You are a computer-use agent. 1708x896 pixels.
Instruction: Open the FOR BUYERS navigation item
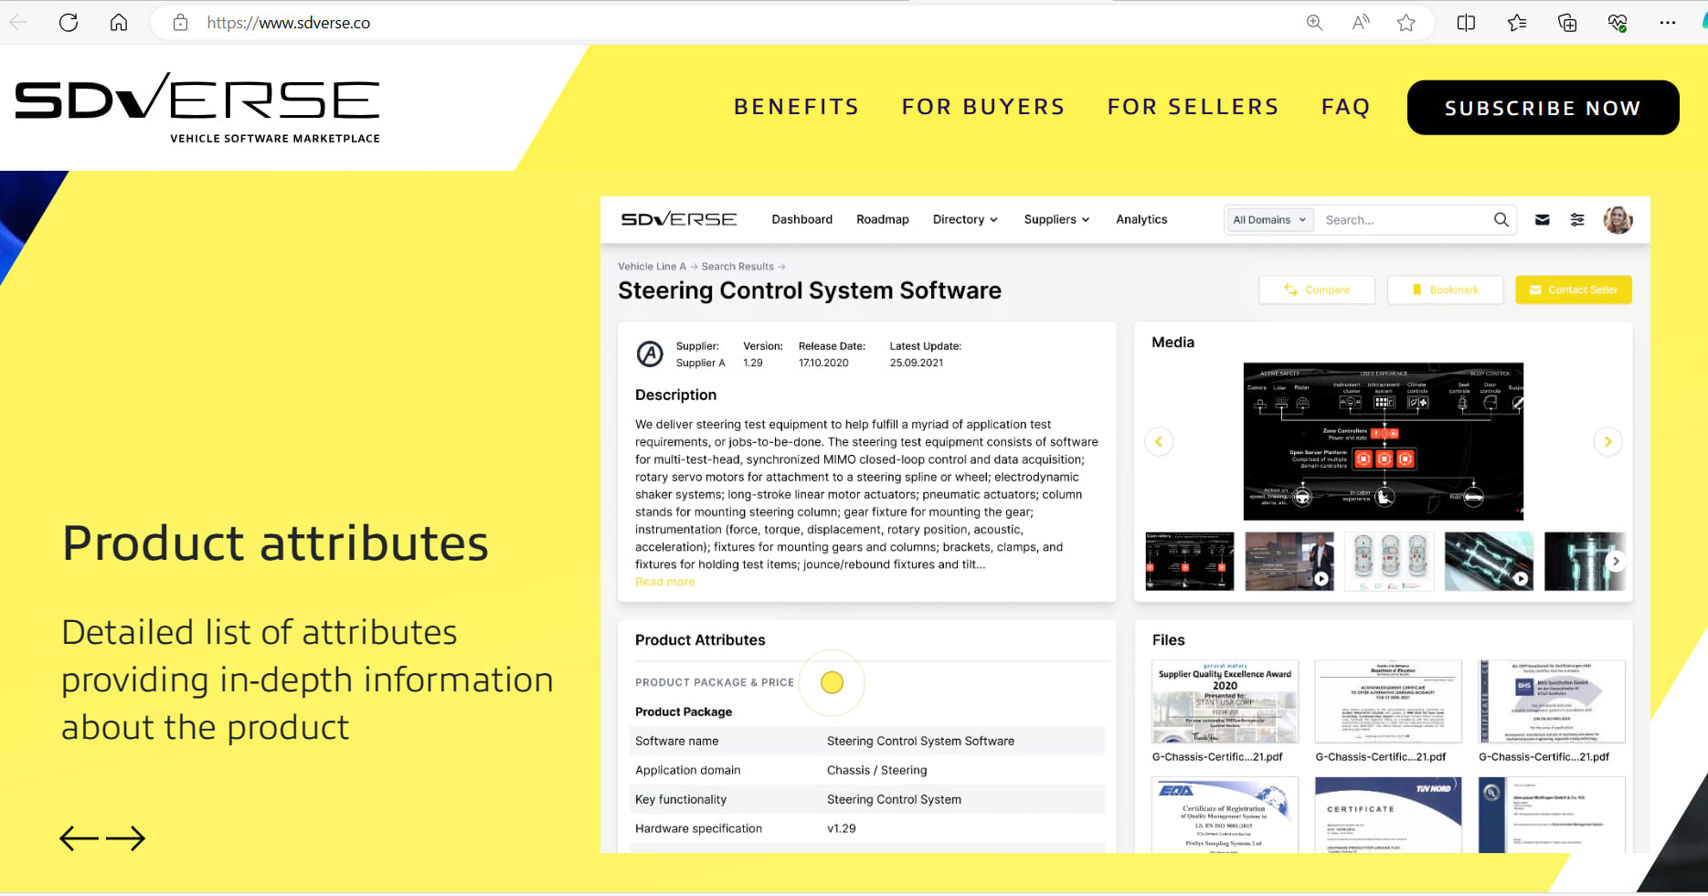[x=983, y=107]
